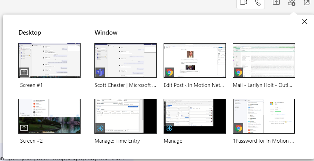Share the Mail Larilyn Holt Outlook window
314x161 pixels.
pyautogui.click(x=264, y=60)
